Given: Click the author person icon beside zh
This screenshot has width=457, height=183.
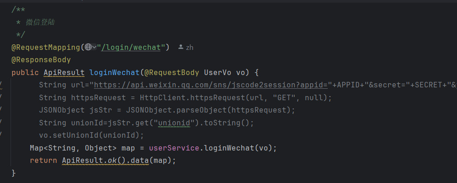Looking at the screenshot, I should (181, 47).
